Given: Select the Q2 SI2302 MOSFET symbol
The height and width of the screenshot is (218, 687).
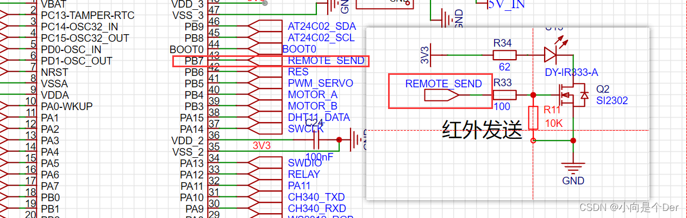Looking at the screenshot, I should [x=573, y=95].
